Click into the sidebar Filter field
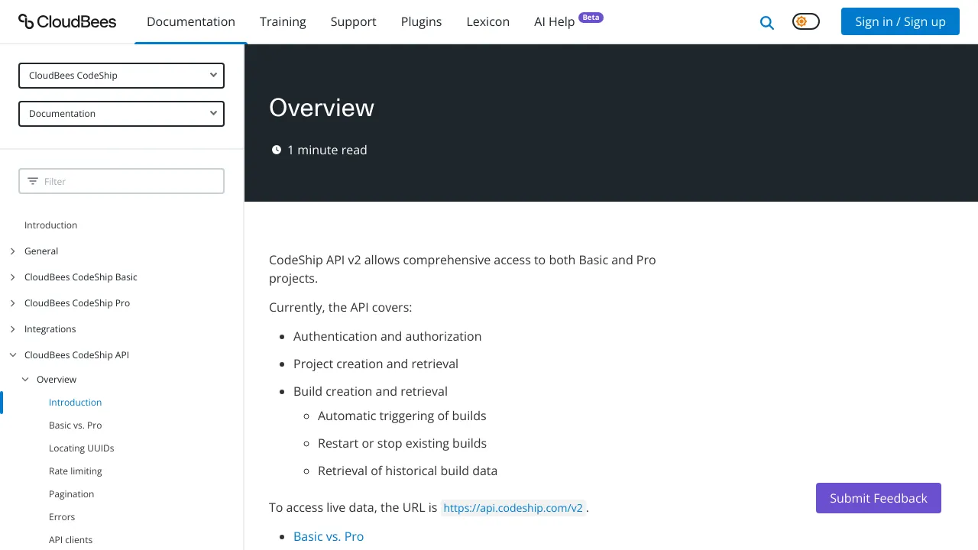 (121, 181)
